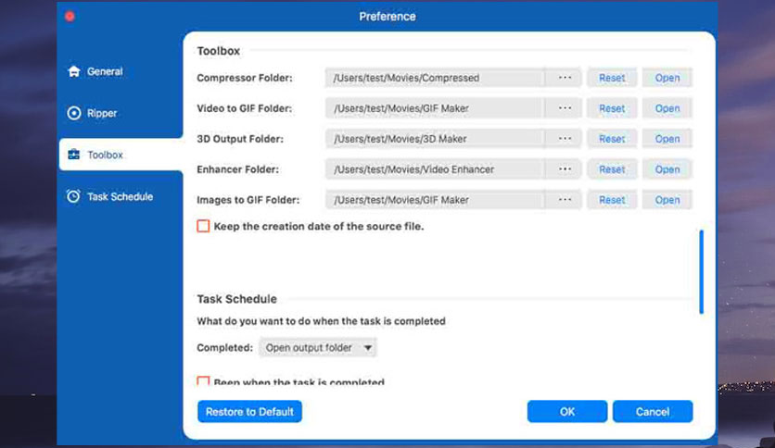Click the 3D Output Folder path field
This screenshot has width=775, height=448.
[435, 139]
